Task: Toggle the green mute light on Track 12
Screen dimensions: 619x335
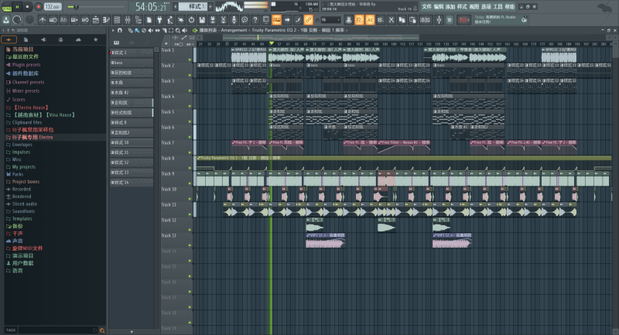Action: coord(190,230)
